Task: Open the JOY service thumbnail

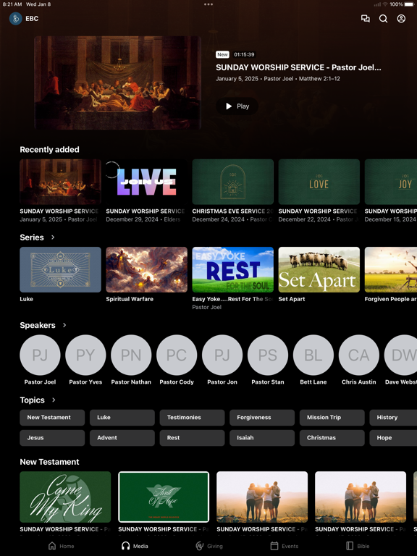Action: [x=391, y=182]
